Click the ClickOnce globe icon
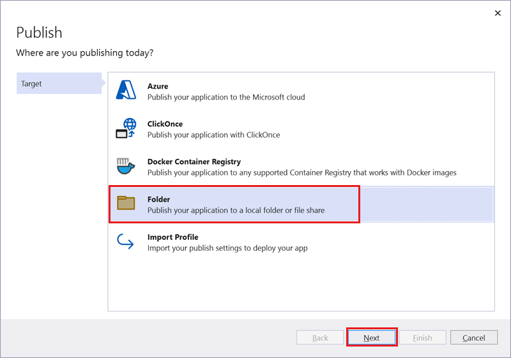This screenshot has width=511, height=358. pos(126,128)
